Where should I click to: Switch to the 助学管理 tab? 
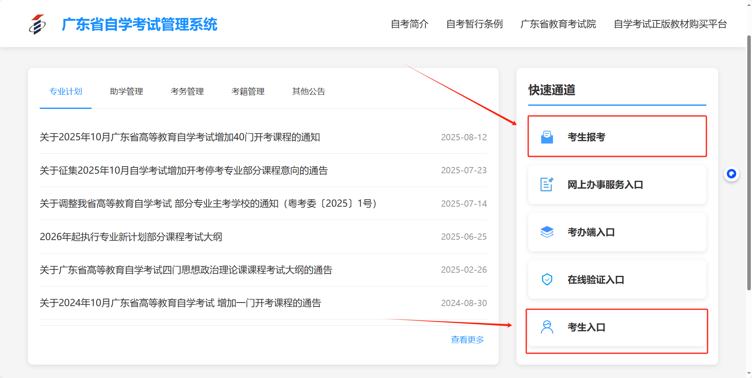(126, 92)
